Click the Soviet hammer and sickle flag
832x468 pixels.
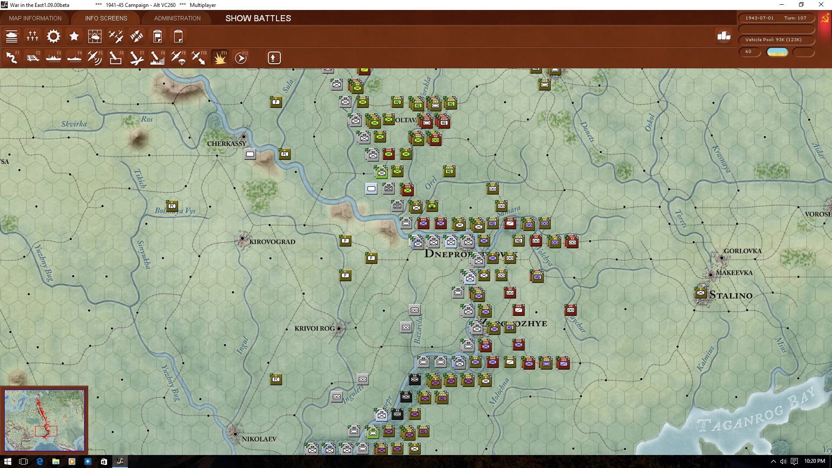(825, 19)
